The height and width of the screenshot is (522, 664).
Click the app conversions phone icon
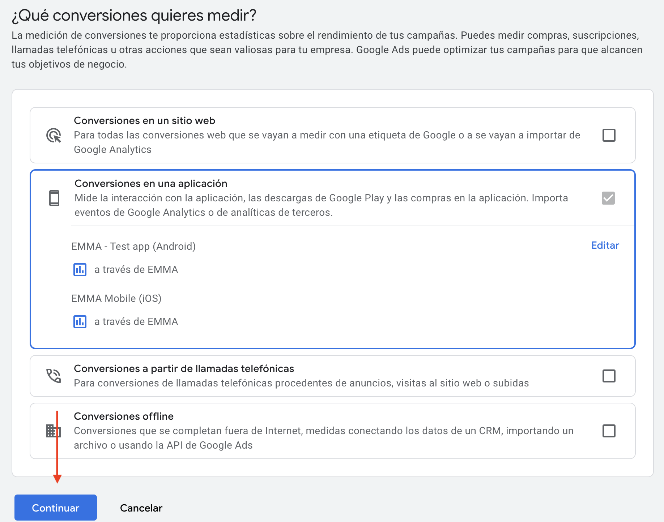54,198
